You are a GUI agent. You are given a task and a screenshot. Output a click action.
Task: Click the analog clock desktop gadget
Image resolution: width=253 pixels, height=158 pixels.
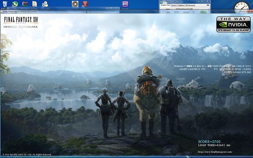click(241, 7)
